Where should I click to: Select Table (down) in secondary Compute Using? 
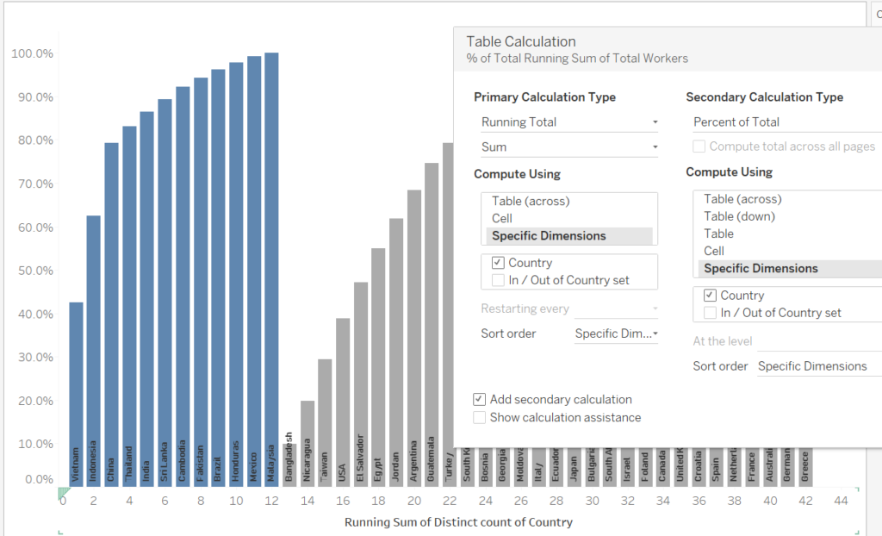[x=790, y=217]
